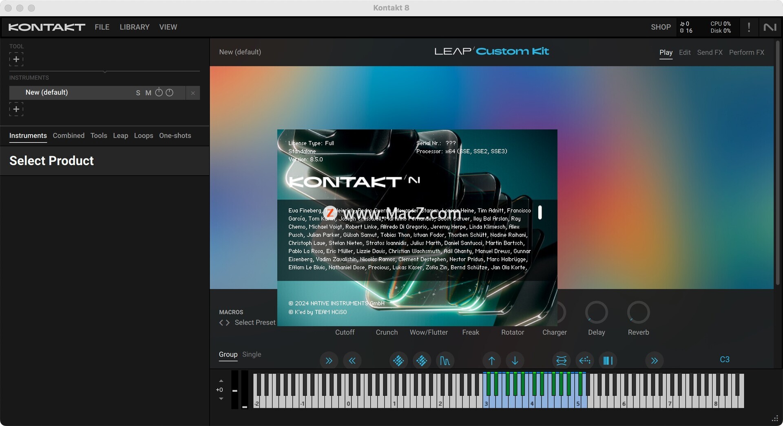This screenshot has height=426, width=783.
Task: Click the diamond pattern icon beside the backward chevrons
Action: (x=398, y=360)
